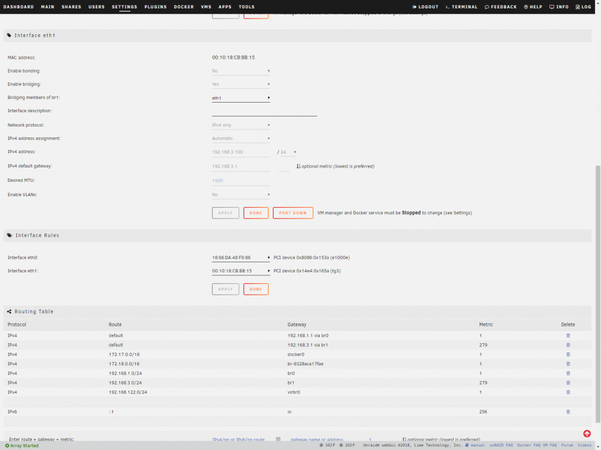The image size is (601, 450).
Task: Open the VM FAQ link
Action: tap(550, 445)
